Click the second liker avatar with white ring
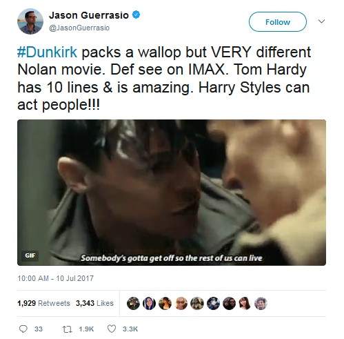This screenshot has height=339, width=344. pos(149,303)
